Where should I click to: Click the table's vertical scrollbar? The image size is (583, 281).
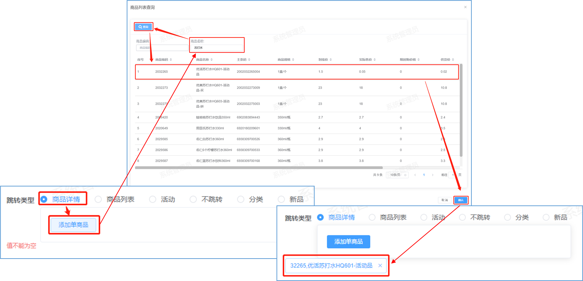pyautogui.click(x=461, y=110)
